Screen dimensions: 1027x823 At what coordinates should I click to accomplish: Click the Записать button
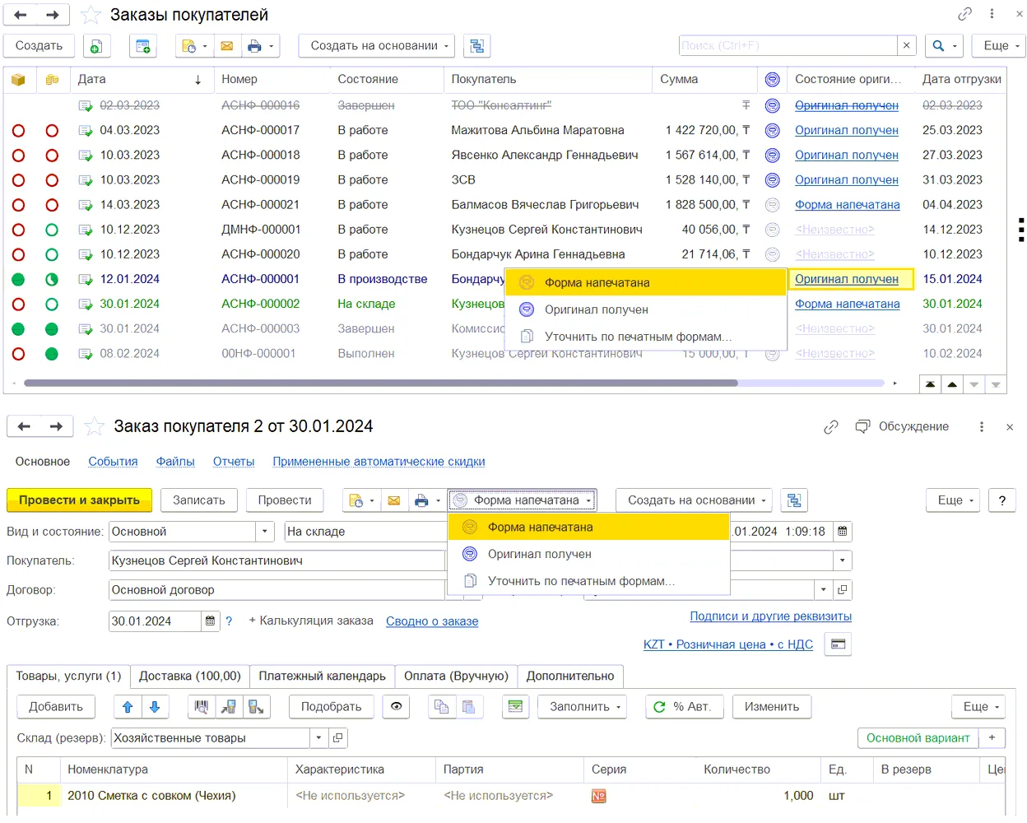click(x=199, y=500)
